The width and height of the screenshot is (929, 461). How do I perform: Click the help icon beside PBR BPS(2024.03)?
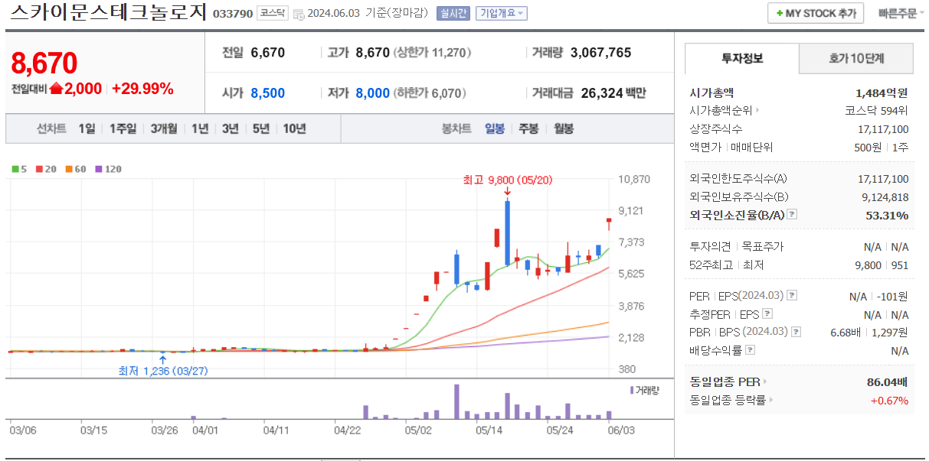coord(797,332)
